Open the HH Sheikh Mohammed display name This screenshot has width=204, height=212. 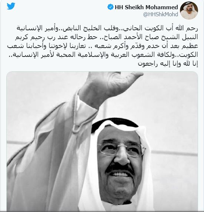coord(146,7)
